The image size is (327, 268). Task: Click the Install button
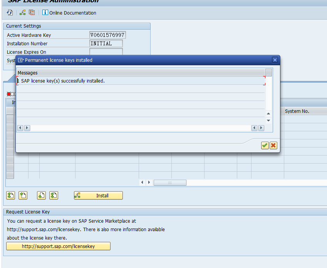[x=98, y=195]
